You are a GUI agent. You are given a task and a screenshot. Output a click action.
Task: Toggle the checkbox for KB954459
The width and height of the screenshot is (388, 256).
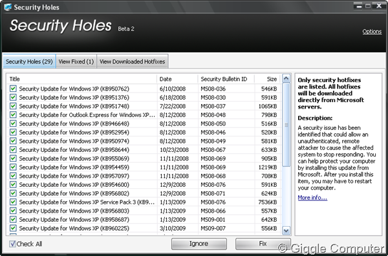[x=13, y=167]
